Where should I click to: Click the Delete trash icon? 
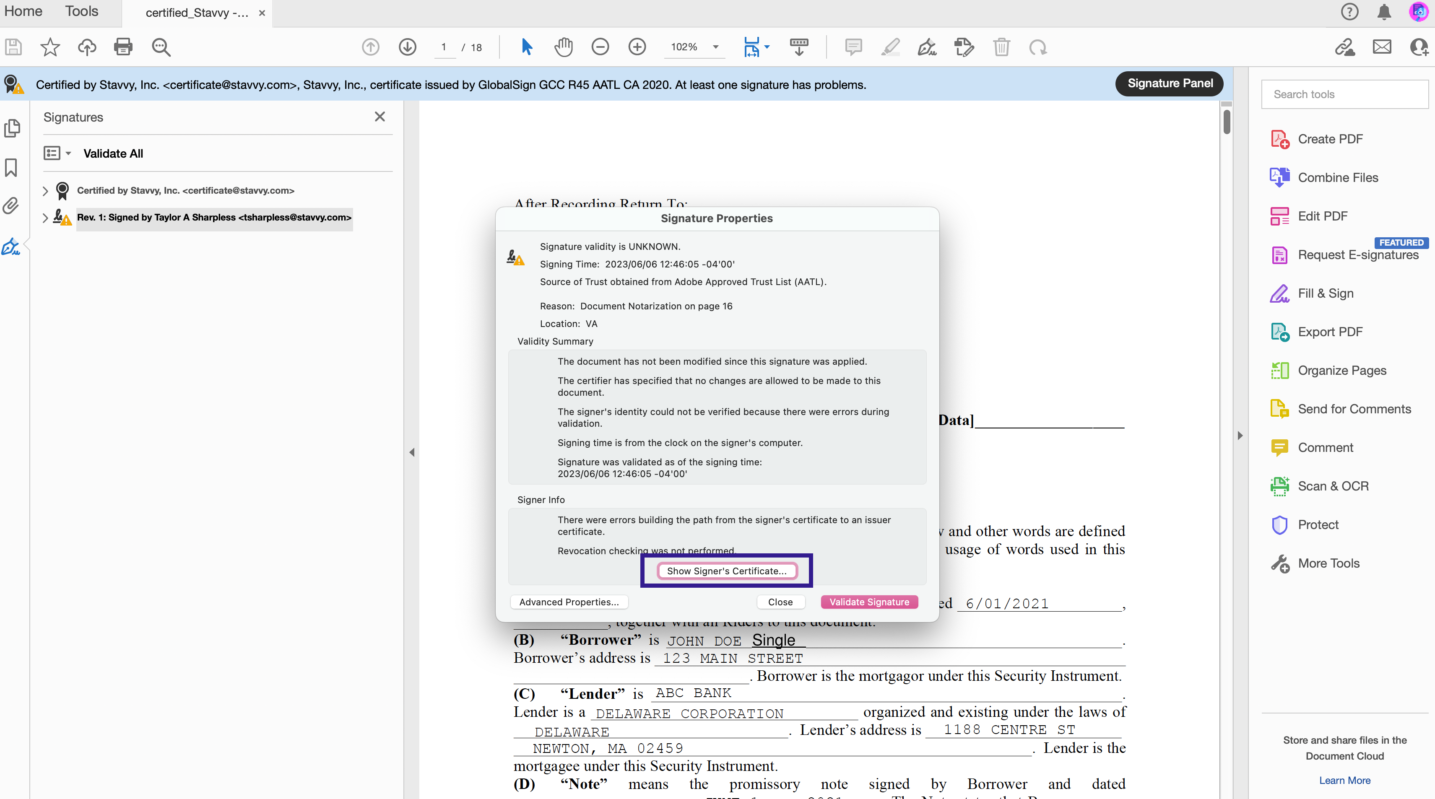tap(1001, 47)
